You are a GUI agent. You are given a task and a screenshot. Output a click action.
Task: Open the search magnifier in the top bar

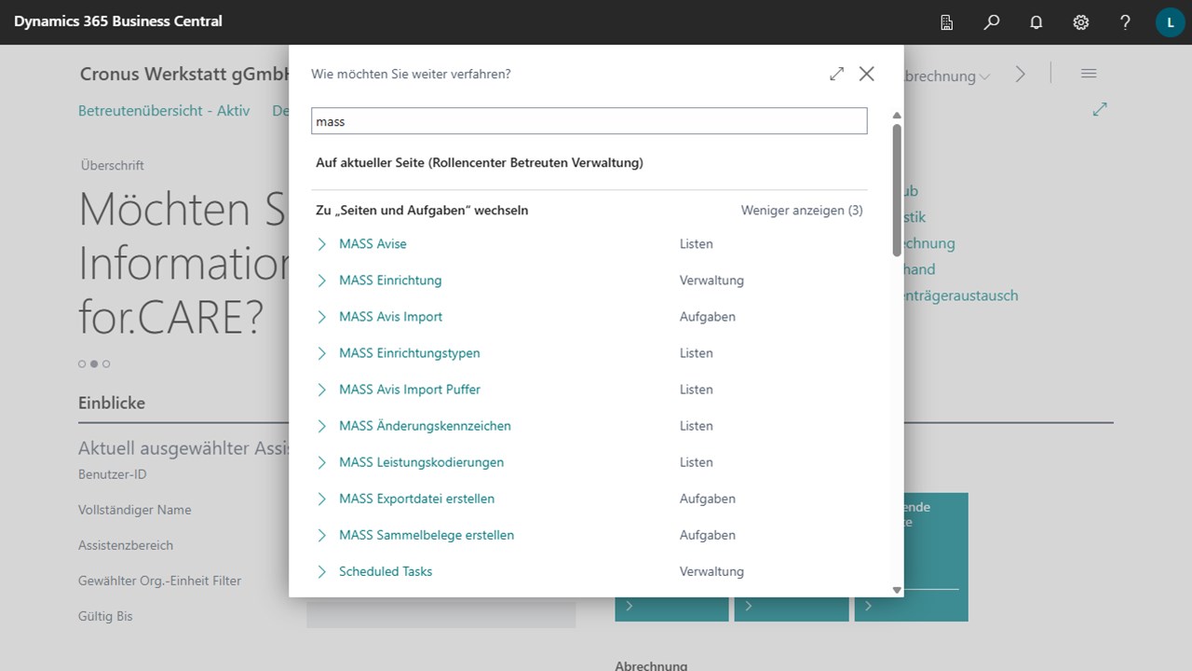(992, 22)
